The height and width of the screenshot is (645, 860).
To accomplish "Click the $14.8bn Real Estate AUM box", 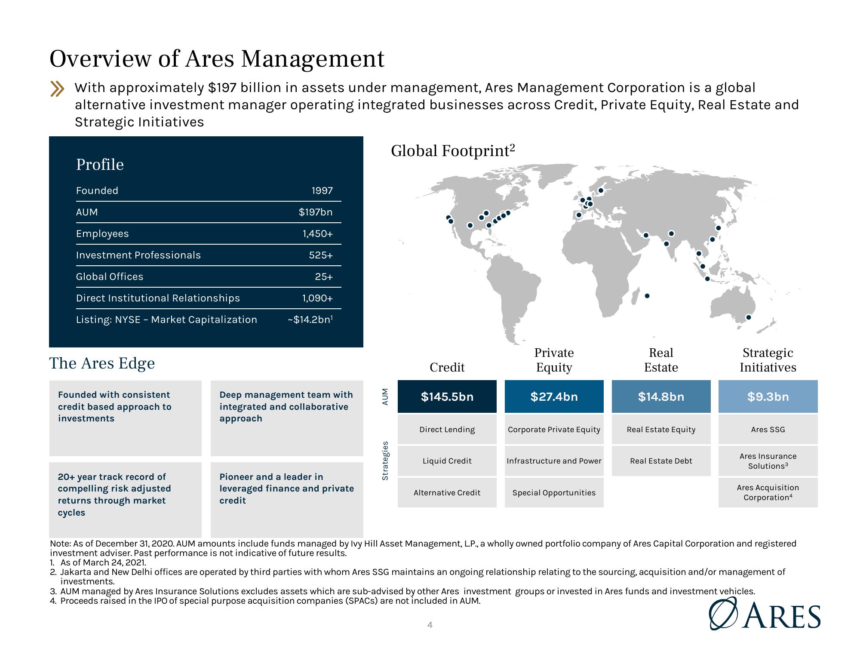I will (661, 396).
